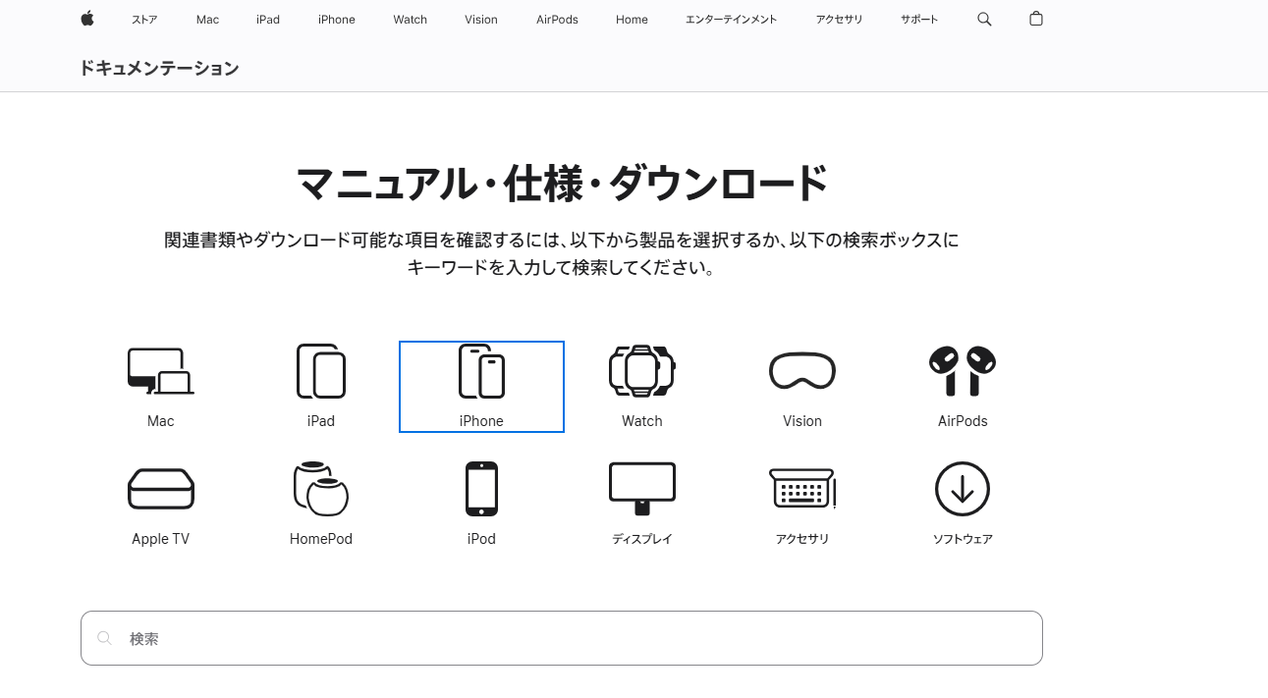
Task: Open エンターテインメント in the top menu
Action: coord(732,20)
